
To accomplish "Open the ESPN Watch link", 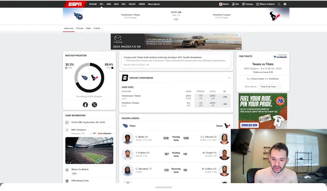I will click(224, 4).
